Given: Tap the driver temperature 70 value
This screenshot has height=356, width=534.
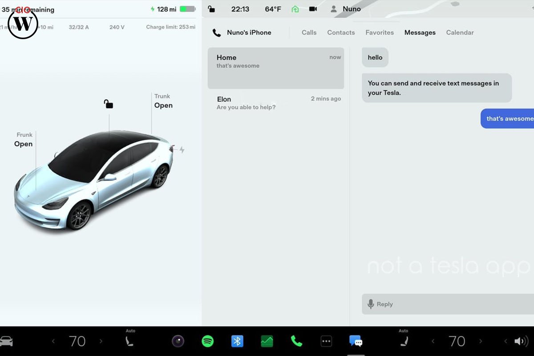Looking at the screenshot, I should coord(77,341).
